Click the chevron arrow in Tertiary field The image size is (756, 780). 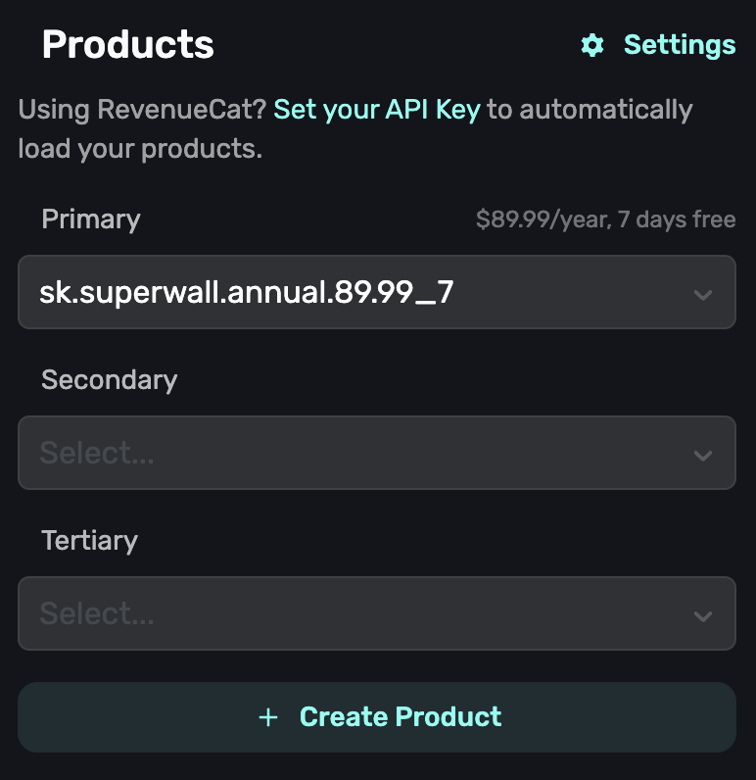[x=702, y=615]
